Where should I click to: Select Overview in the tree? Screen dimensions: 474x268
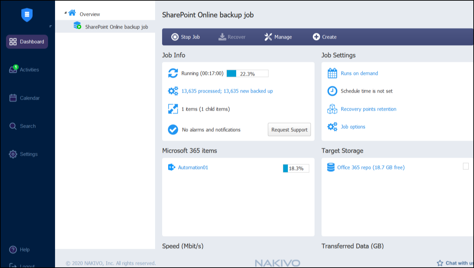pyautogui.click(x=90, y=14)
